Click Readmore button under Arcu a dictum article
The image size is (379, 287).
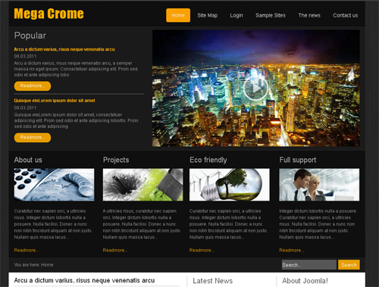[x=33, y=86]
